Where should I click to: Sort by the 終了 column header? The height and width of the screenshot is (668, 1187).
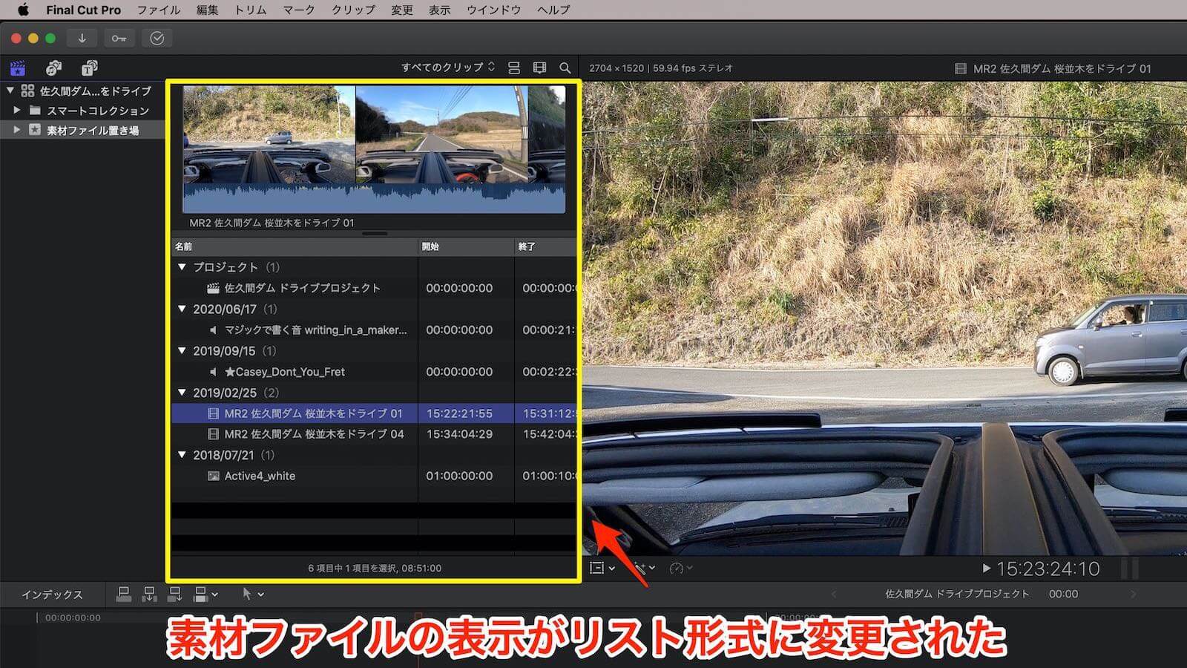[x=545, y=246]
